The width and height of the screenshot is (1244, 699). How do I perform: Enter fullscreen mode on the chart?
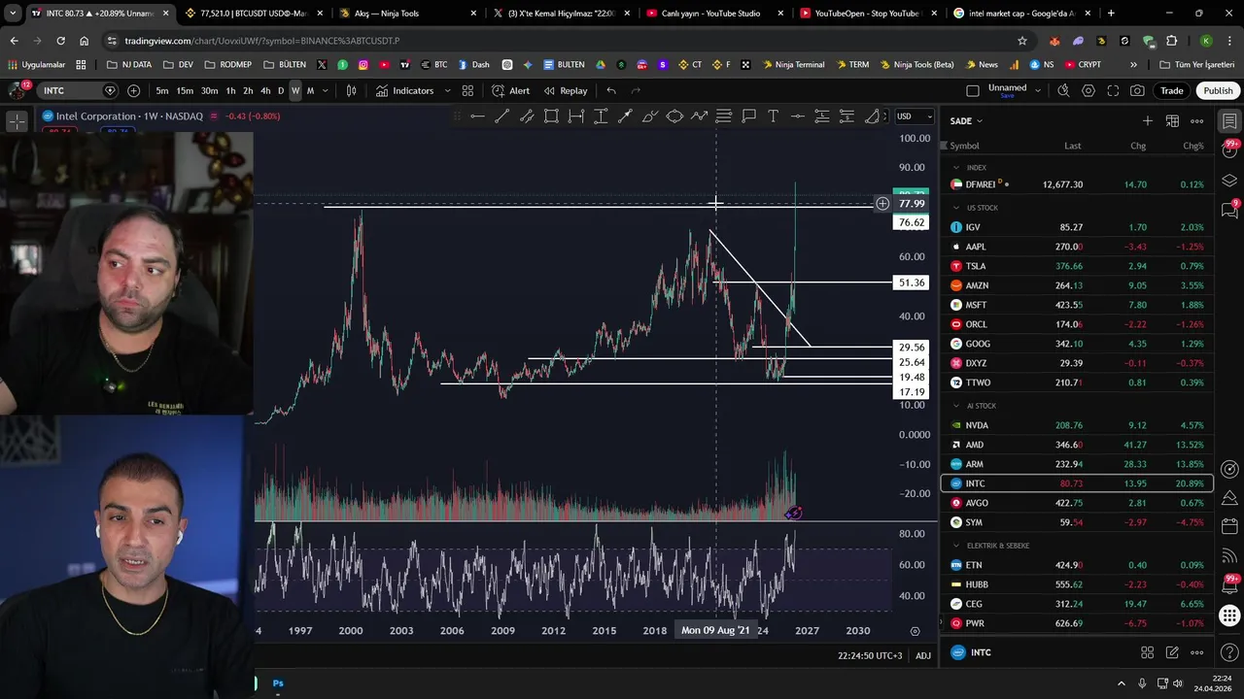[x=1113, y=90]
